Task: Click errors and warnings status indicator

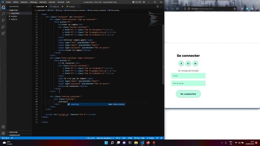Action: 5,138
